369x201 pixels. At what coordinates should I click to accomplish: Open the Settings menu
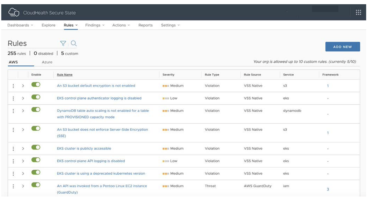pos(170,25)
